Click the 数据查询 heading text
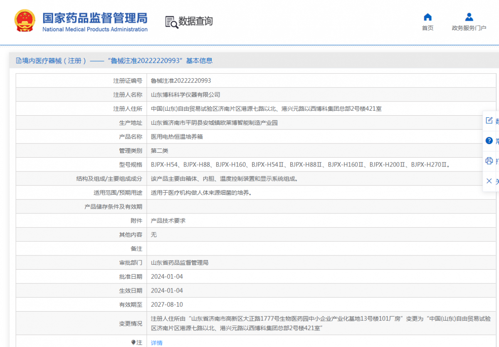The width and height of the screenshot is (499, 347). click(x=195, y=21)
